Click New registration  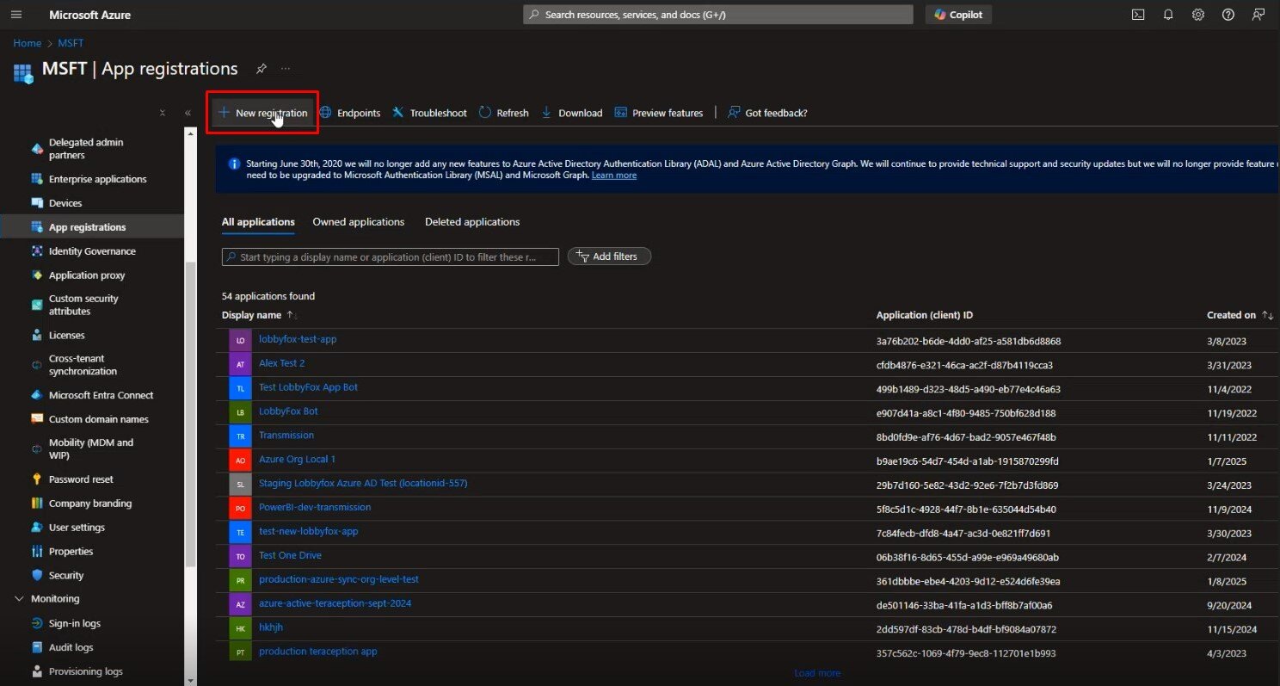tap(262, 113)
